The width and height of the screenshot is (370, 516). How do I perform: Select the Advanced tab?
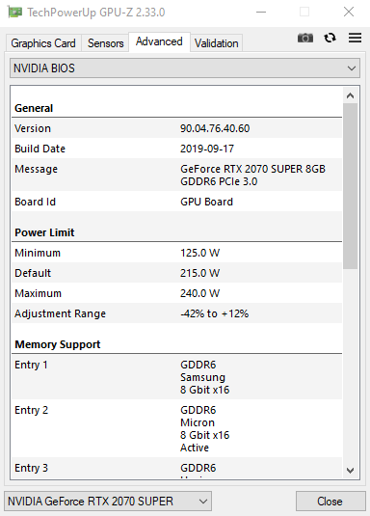point(159,41)
